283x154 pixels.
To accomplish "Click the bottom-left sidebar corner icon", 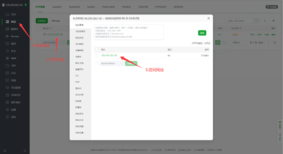I will point(5,151).
